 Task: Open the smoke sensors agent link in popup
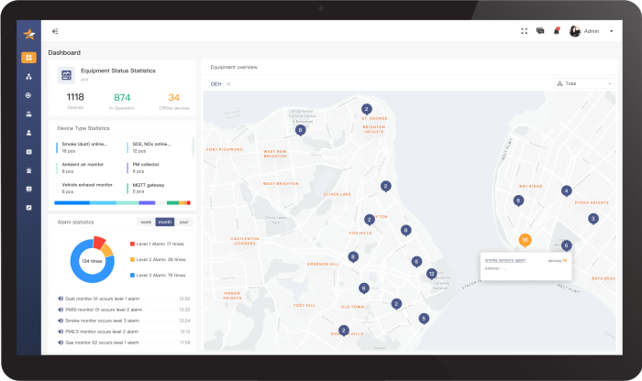[504, 260]
